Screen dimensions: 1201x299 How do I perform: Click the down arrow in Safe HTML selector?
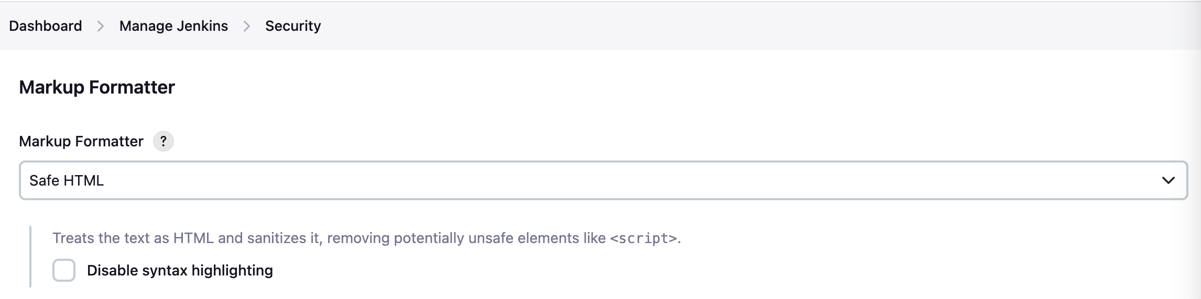point(1168,180)
